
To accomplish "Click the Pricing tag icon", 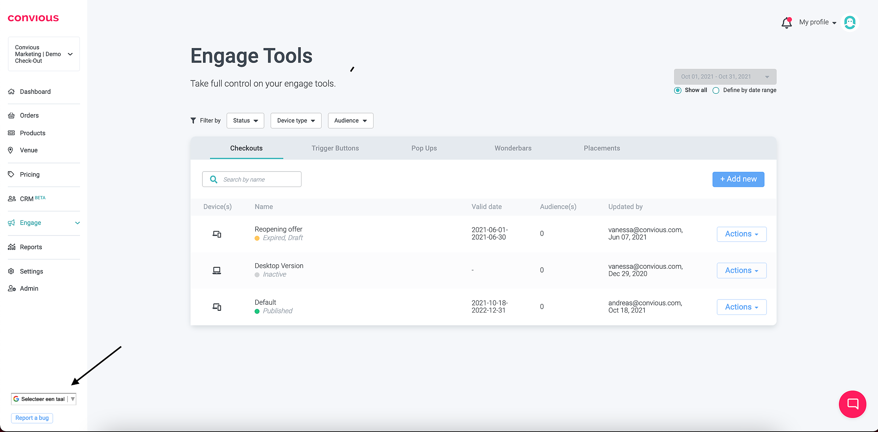I will [x=11, y=174].
